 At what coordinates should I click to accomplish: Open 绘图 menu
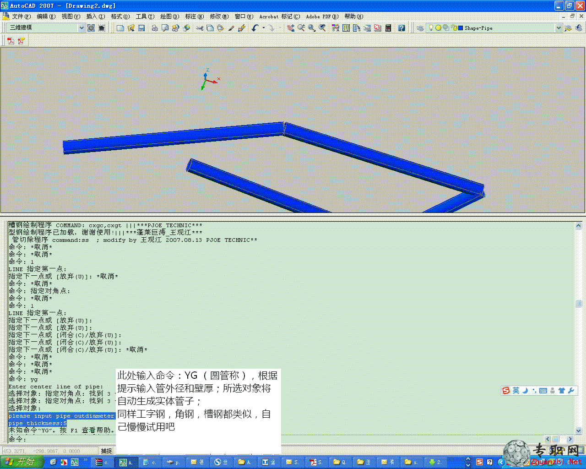169,16
